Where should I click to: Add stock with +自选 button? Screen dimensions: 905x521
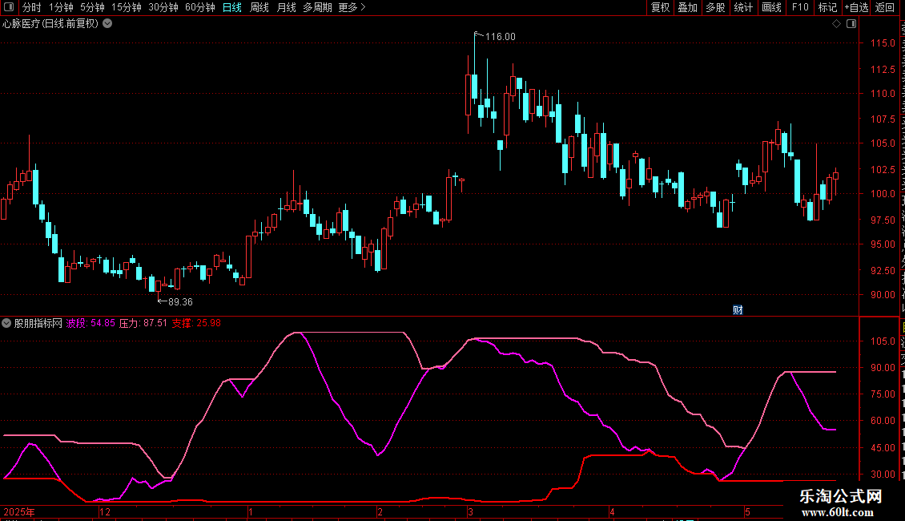click(856, 7)
